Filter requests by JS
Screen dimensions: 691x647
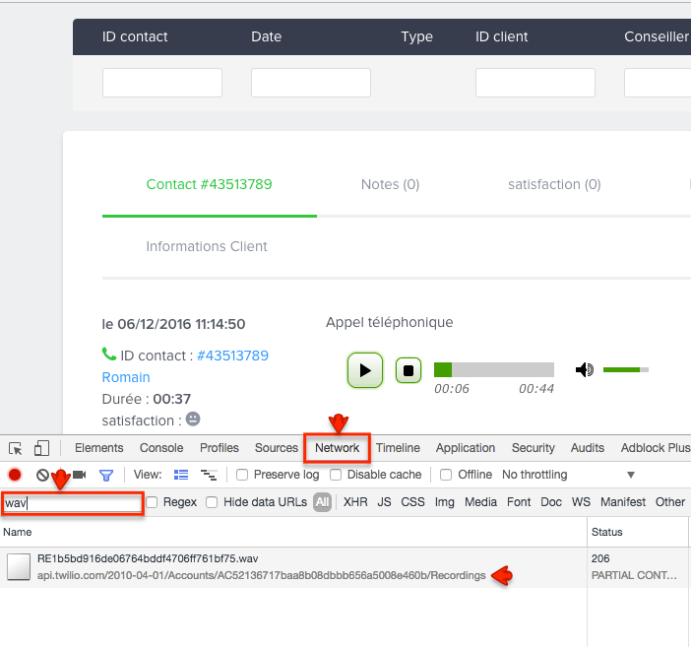tap(384, 502)
